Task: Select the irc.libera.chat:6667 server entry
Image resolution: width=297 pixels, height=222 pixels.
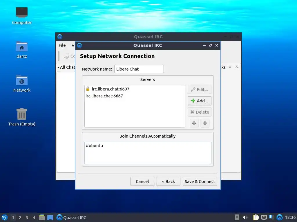Action: pyautogui.click(x=135, y=96)
